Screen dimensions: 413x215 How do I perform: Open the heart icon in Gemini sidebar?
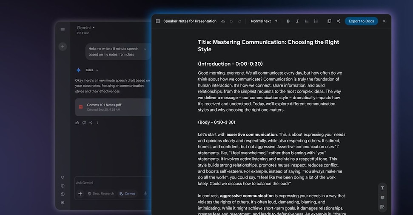(63, 177)
